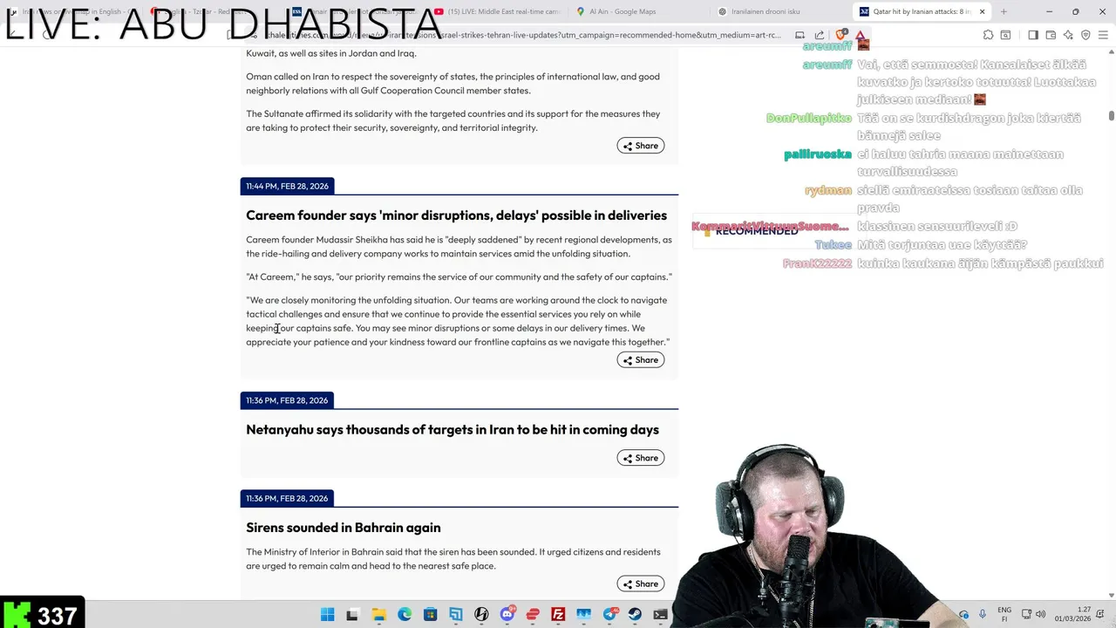Open the clock showing 1.27 01/03/2026
Viewport: 1116px width, 628px height.
pos(1072,615)
